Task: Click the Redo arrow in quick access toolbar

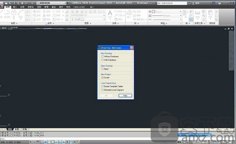Action: coord(32,3)
